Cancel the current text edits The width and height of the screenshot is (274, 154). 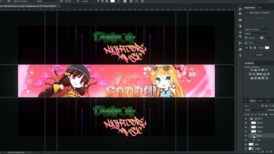coord(131,1)
